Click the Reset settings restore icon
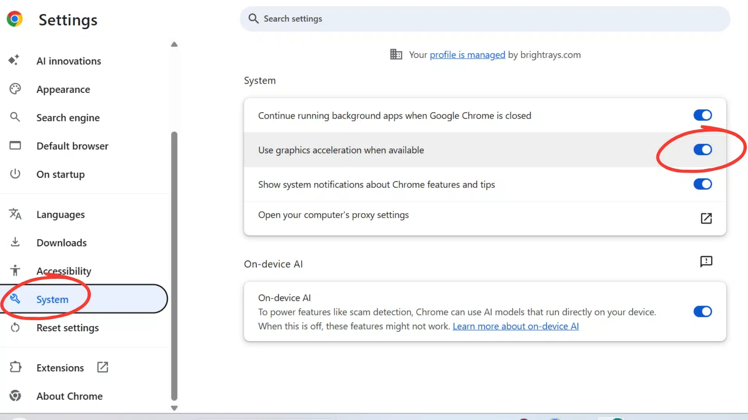The width and height of the screenshot is (748, 420). tap(15, 327)
